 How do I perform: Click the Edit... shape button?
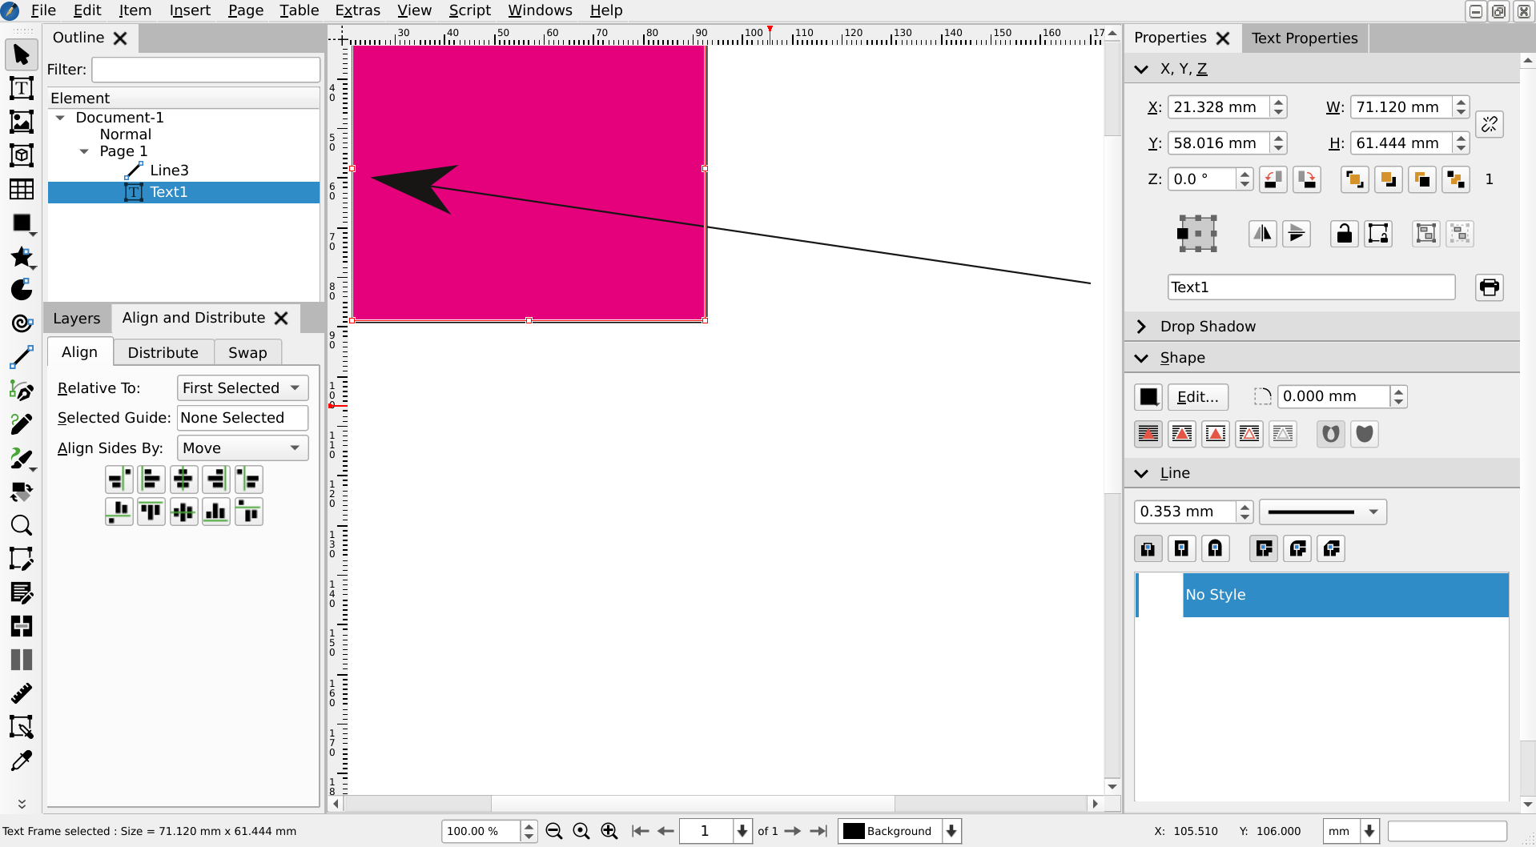point(1197,397)
